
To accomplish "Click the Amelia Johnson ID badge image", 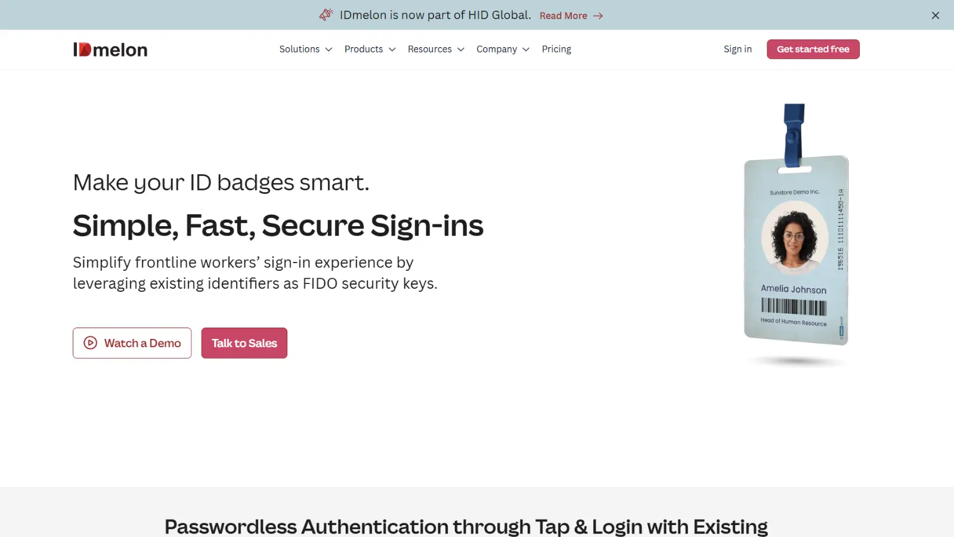I will point(795,251).
